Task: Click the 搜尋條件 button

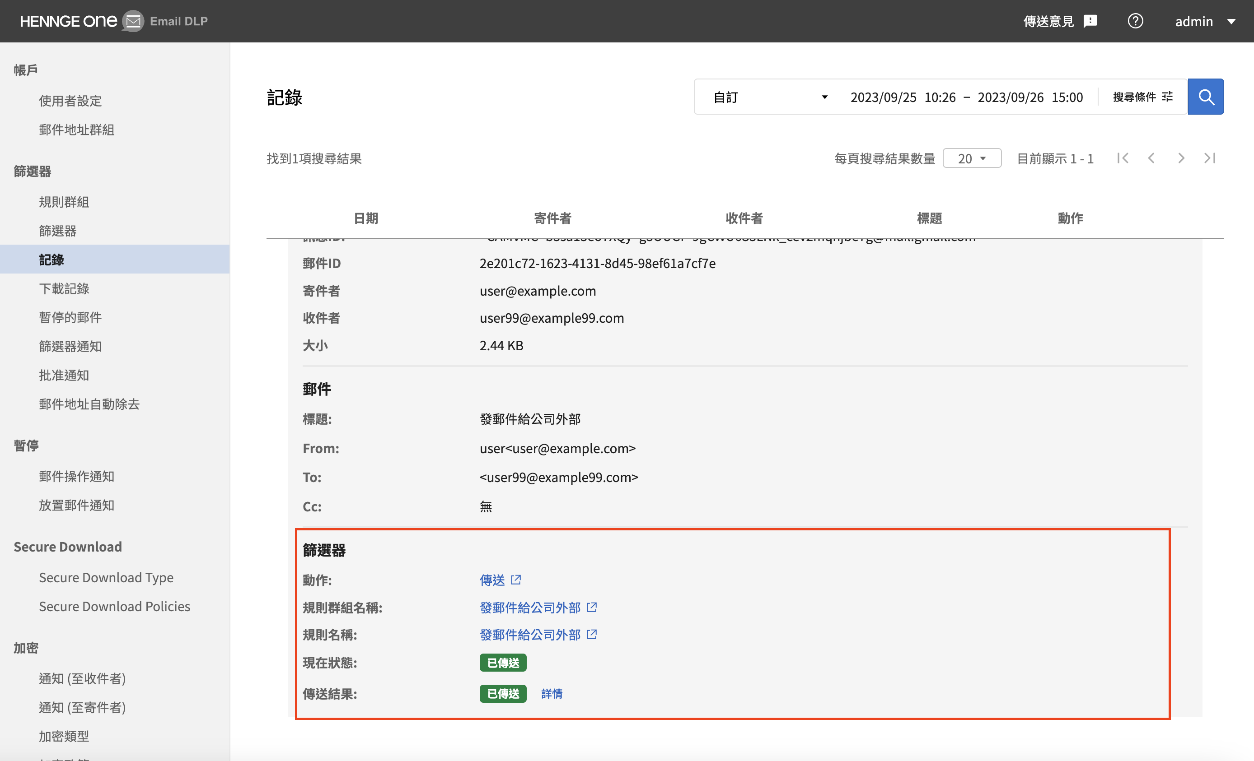Action: click(x=1142, y=97)
